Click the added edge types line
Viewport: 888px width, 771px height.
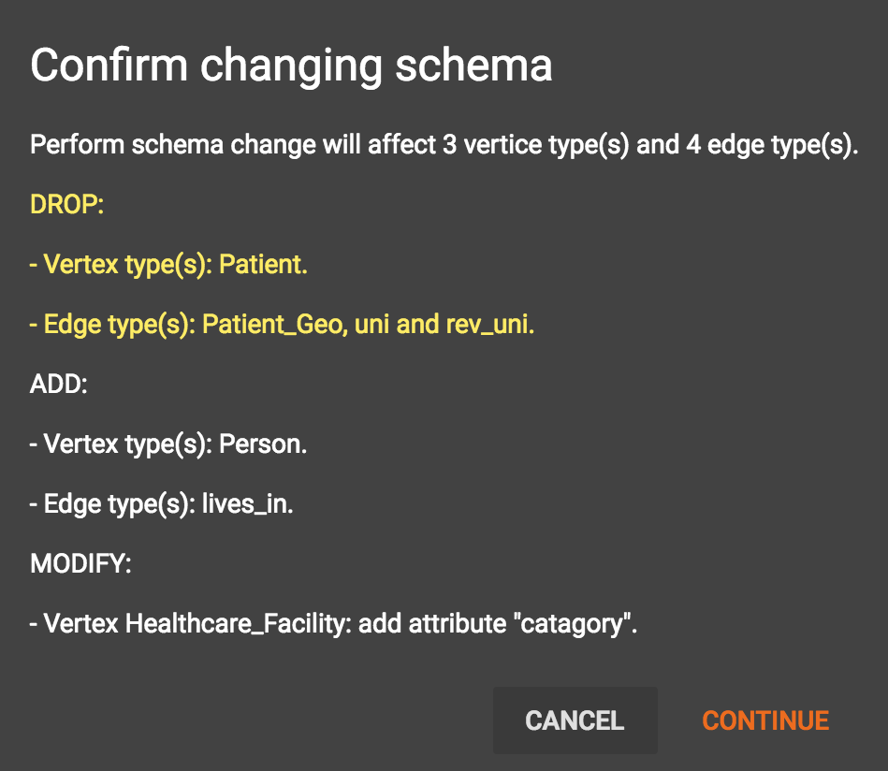tap(162, 504)
